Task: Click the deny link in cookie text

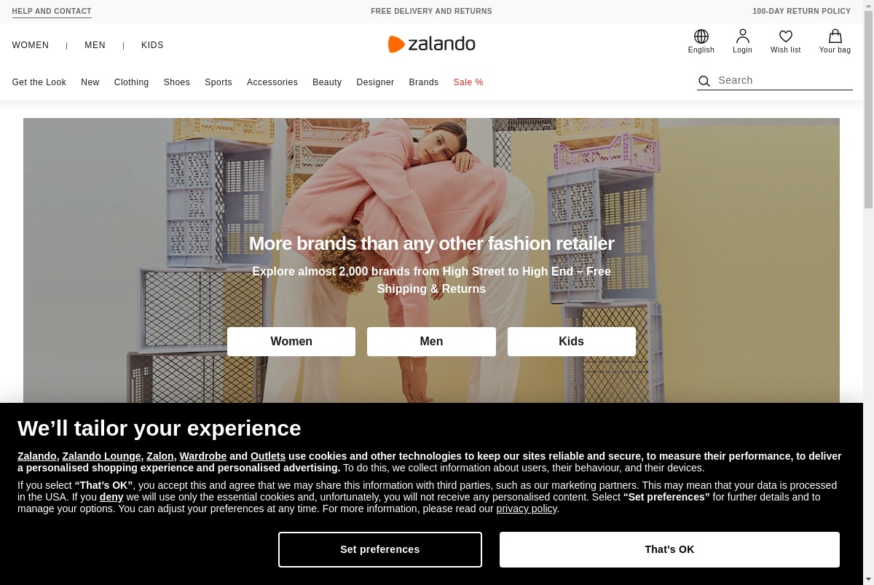Action: click(111, 497)
